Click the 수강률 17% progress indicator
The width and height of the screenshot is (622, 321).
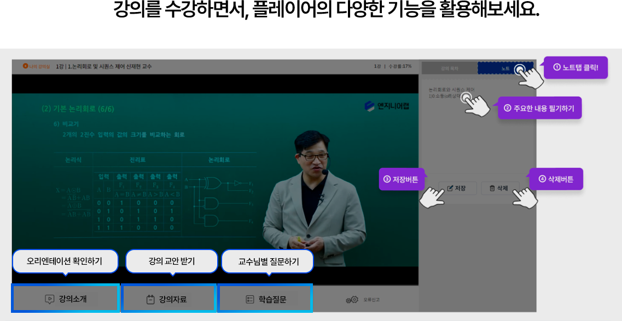[400, 66]
